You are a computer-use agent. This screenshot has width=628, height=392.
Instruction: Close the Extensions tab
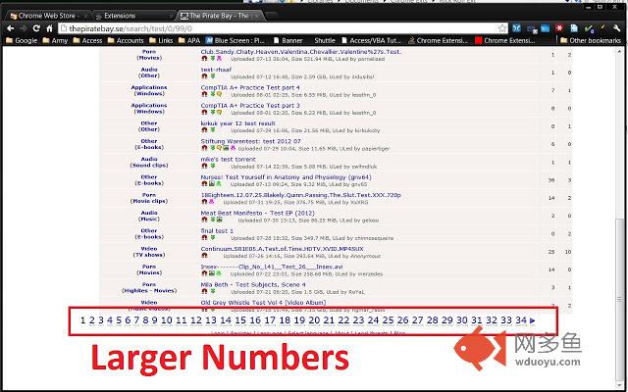[x=171, y=16]
